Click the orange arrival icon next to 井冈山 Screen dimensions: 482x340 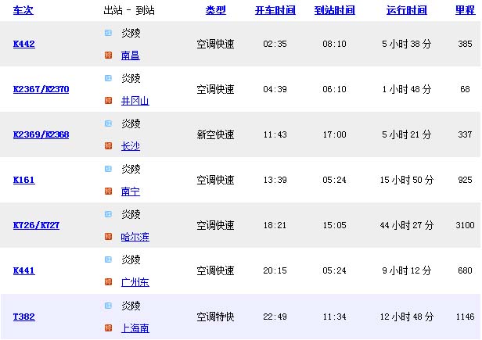(108, 101)
